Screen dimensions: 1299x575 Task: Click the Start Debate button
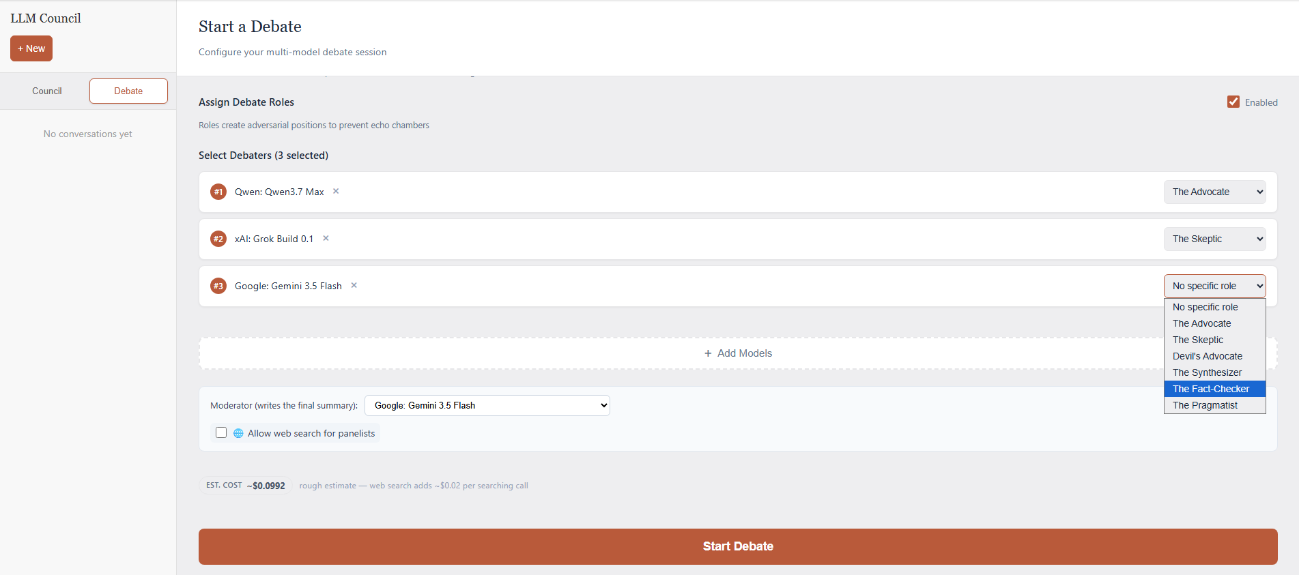[x=738, y=546]
